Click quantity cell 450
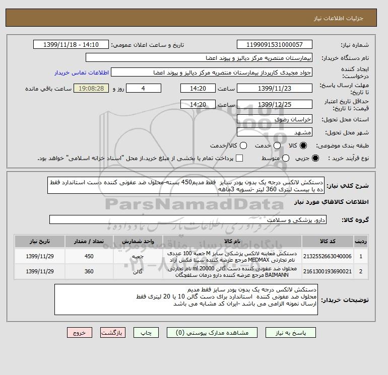 [89, 256]
